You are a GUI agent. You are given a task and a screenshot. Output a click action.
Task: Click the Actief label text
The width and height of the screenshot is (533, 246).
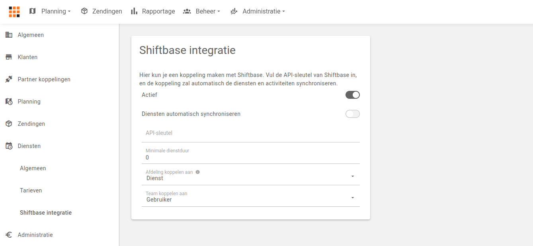coord(149,95)
